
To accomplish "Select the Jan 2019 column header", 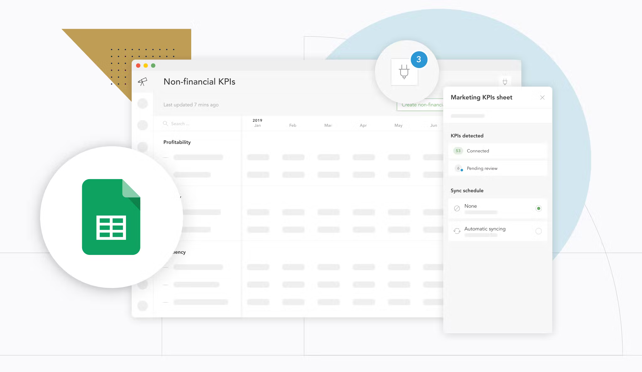I will coord(258,123).
